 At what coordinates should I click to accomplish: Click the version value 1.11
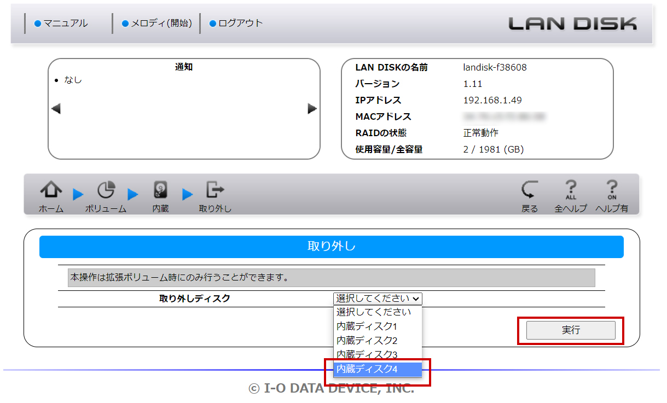click(473, 84)
